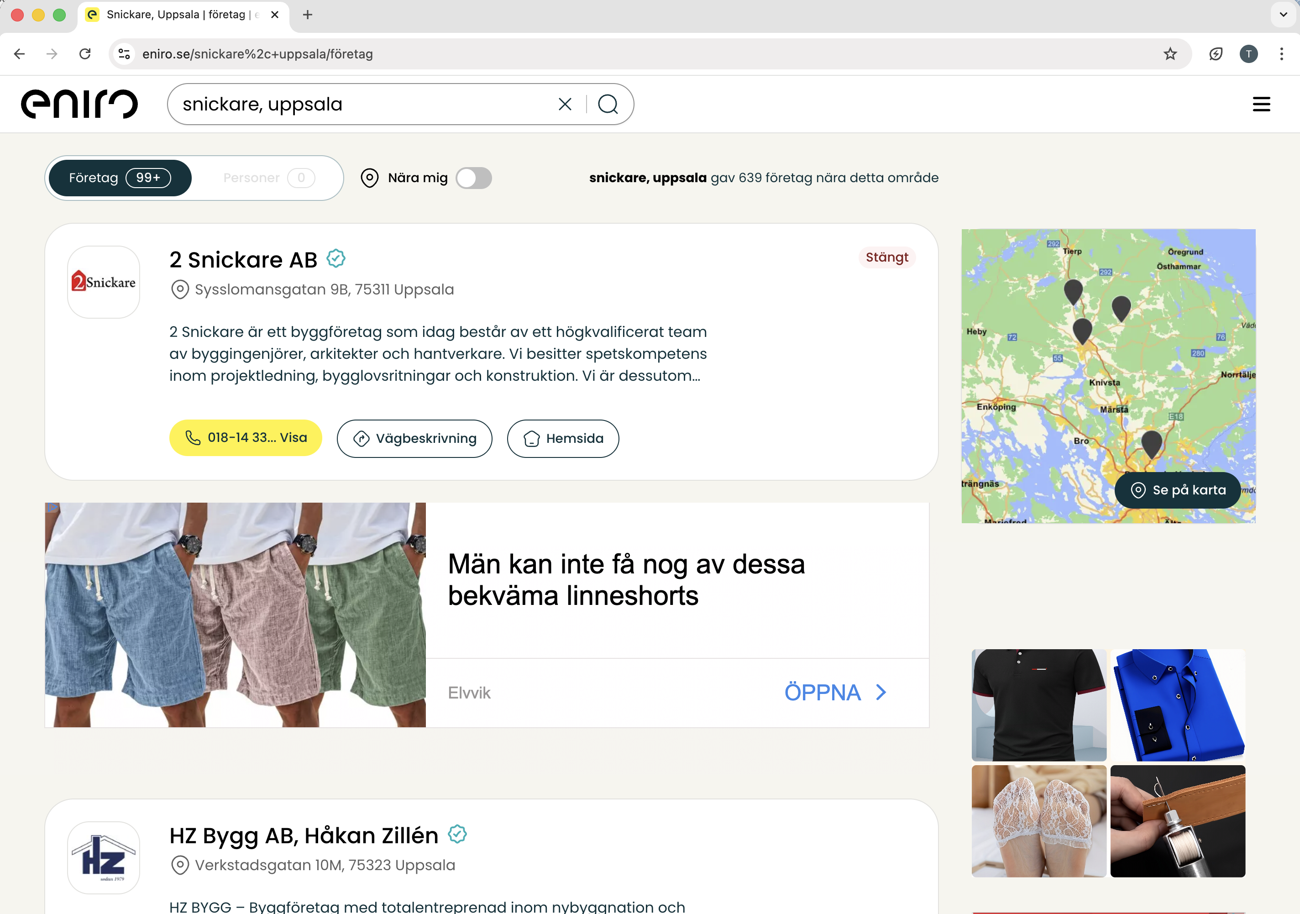Bookmark the page with the star icon
This screenshot has width=1300, height=914.
tap(1170, 54)
